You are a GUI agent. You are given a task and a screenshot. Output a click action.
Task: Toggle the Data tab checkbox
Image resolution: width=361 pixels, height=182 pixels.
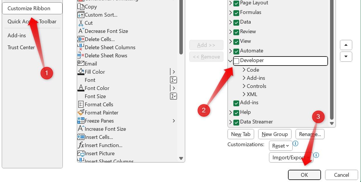tap(236, 22)
